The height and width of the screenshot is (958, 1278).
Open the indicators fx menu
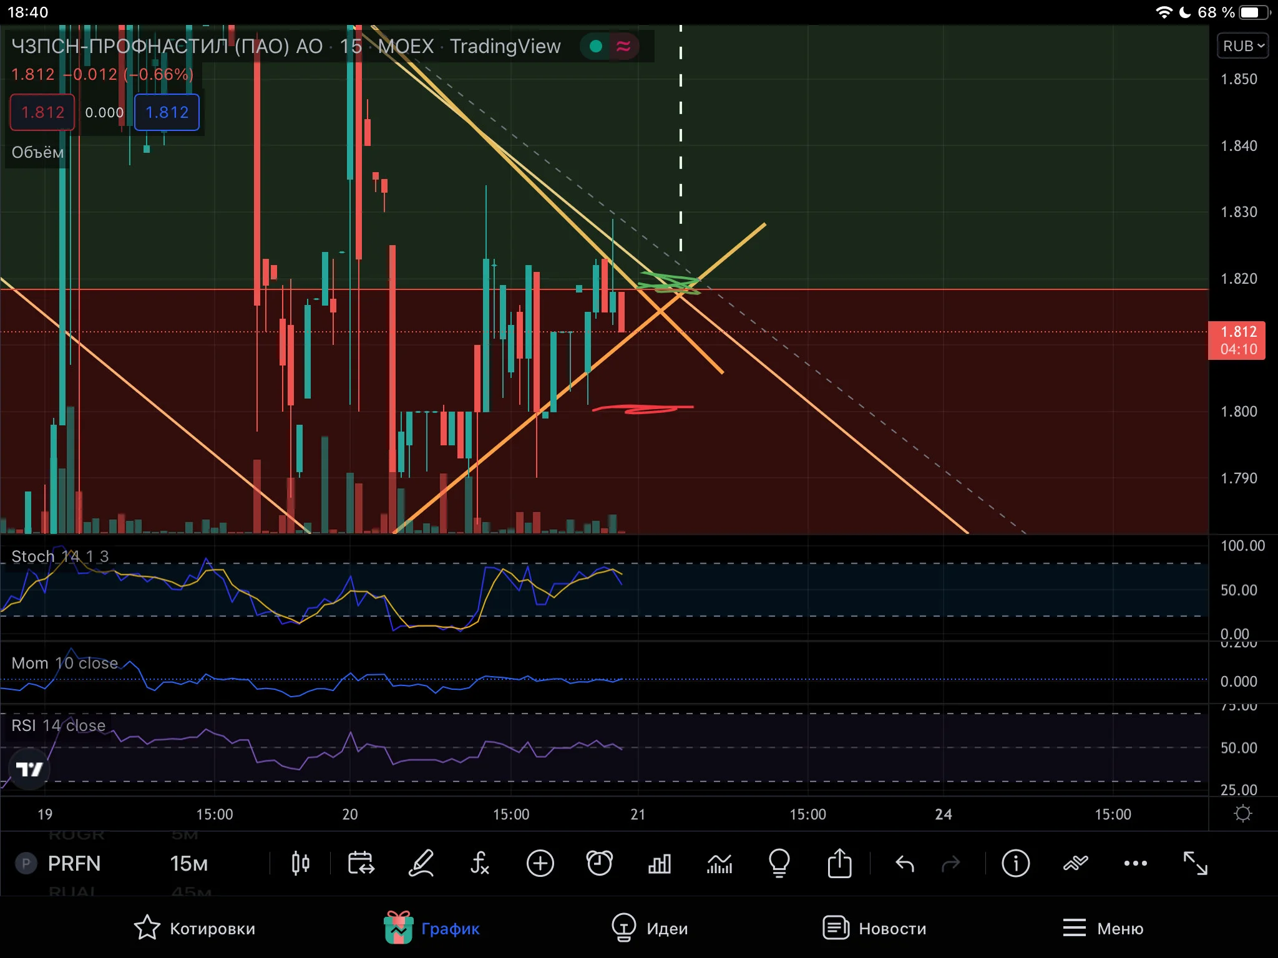479,864
